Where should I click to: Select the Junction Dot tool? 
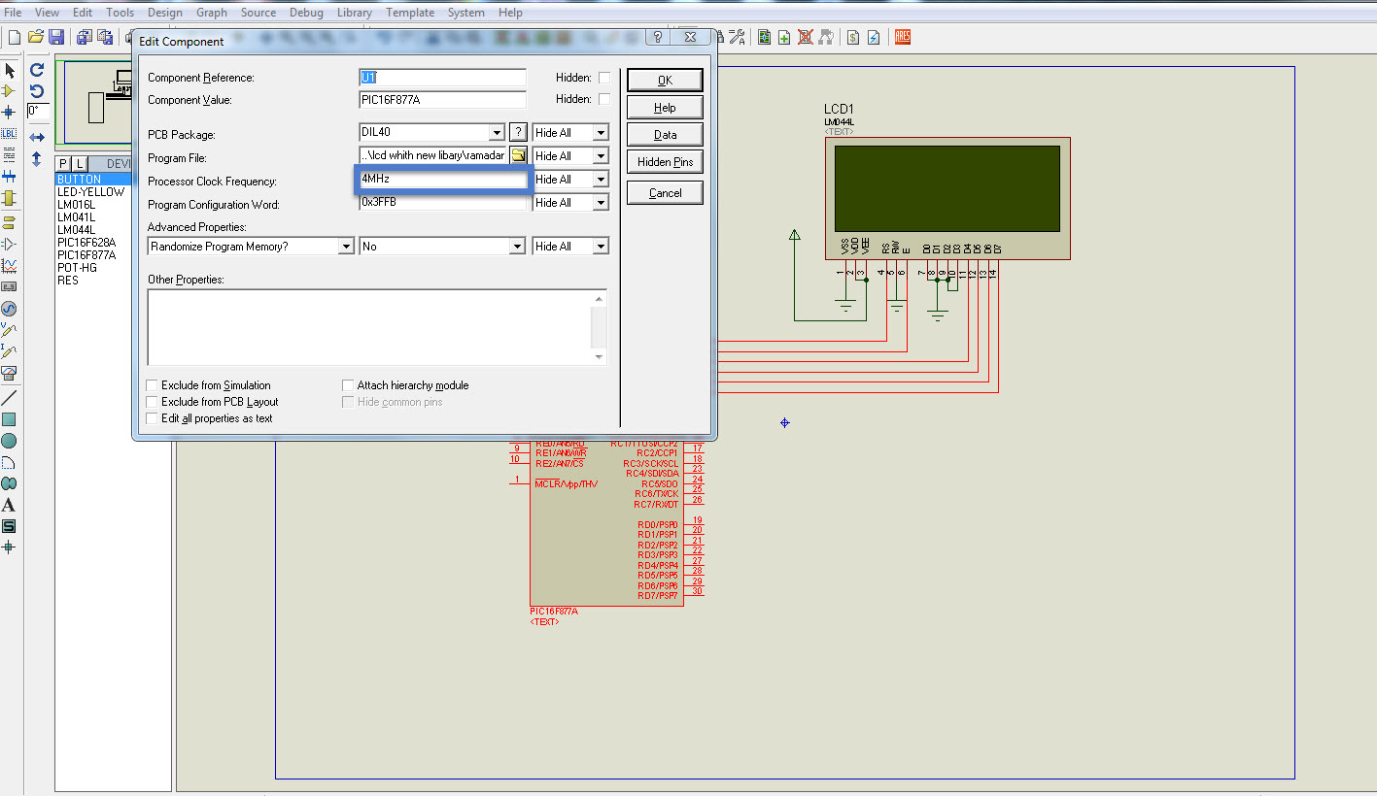point(10,112)
